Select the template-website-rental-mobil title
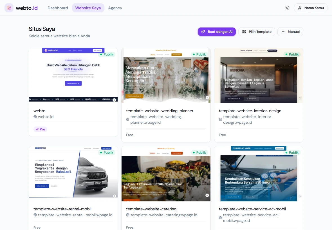Screen dimensions: 332x230 tap(62, 209)
